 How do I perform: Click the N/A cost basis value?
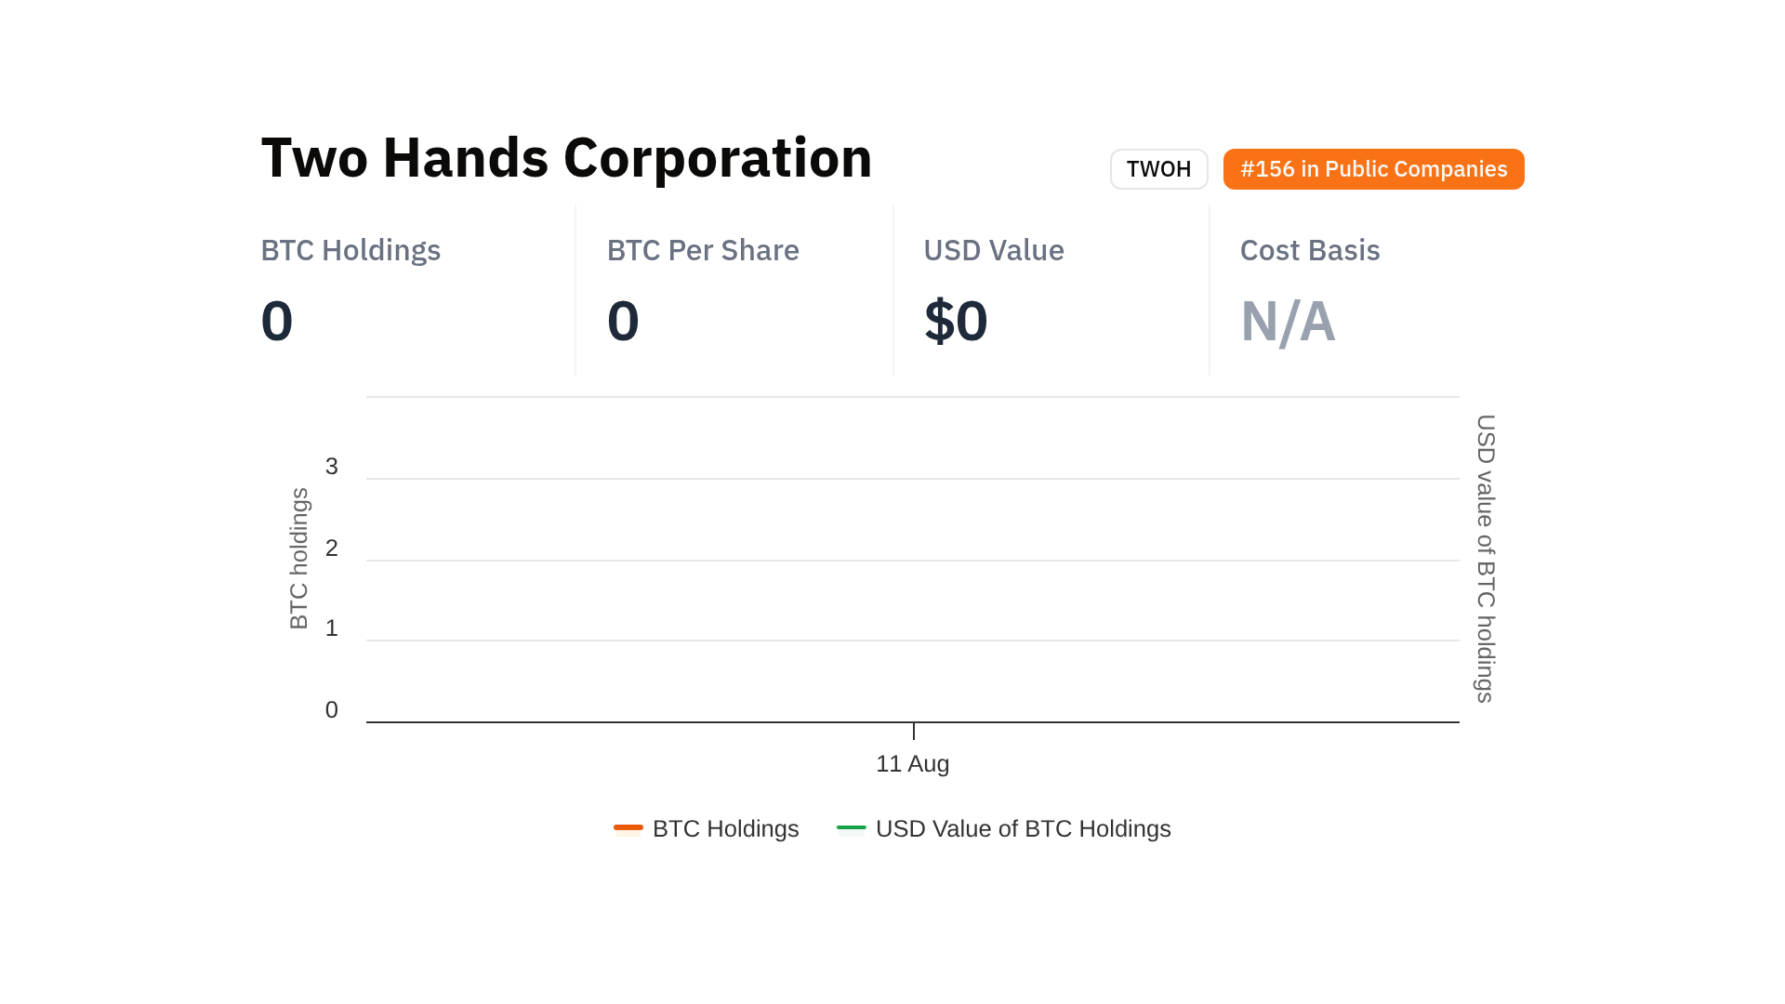1288,322
